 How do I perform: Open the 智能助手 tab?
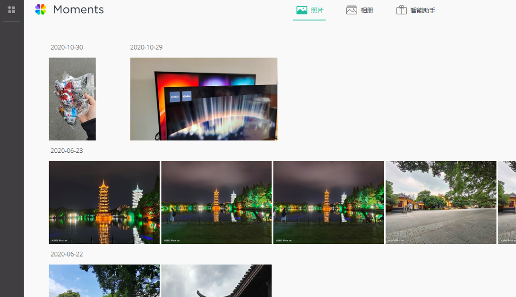click(416, 10)
